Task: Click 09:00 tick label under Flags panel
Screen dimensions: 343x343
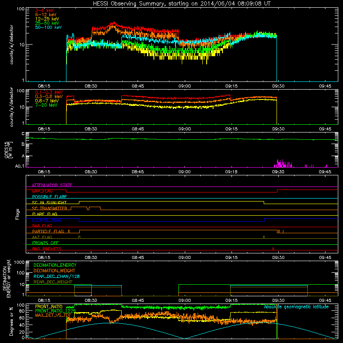Action: tap(185, 258)
